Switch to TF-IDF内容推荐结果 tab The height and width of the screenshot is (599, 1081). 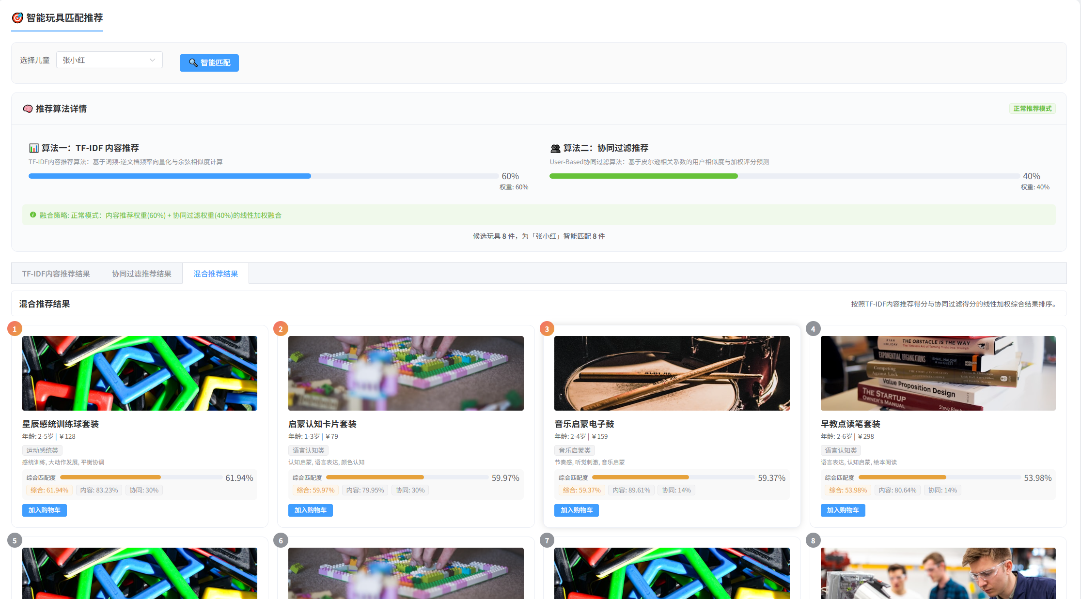coord(56,274)
